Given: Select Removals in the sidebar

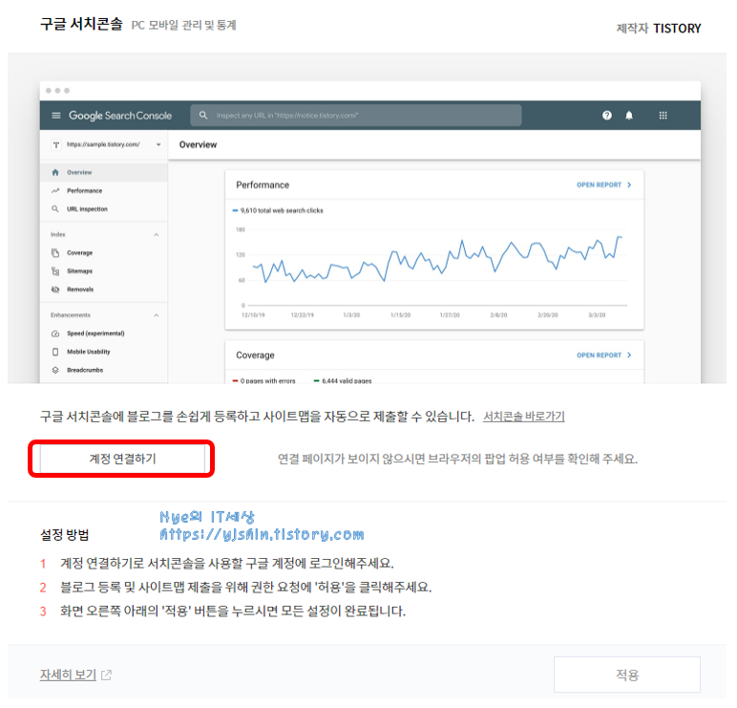Looking at the screenshot, I should [x=103, y=290].
